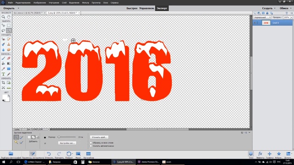The image size is (294, 165).
Task: Open the Справка menu
Action: tap(114, 3)
